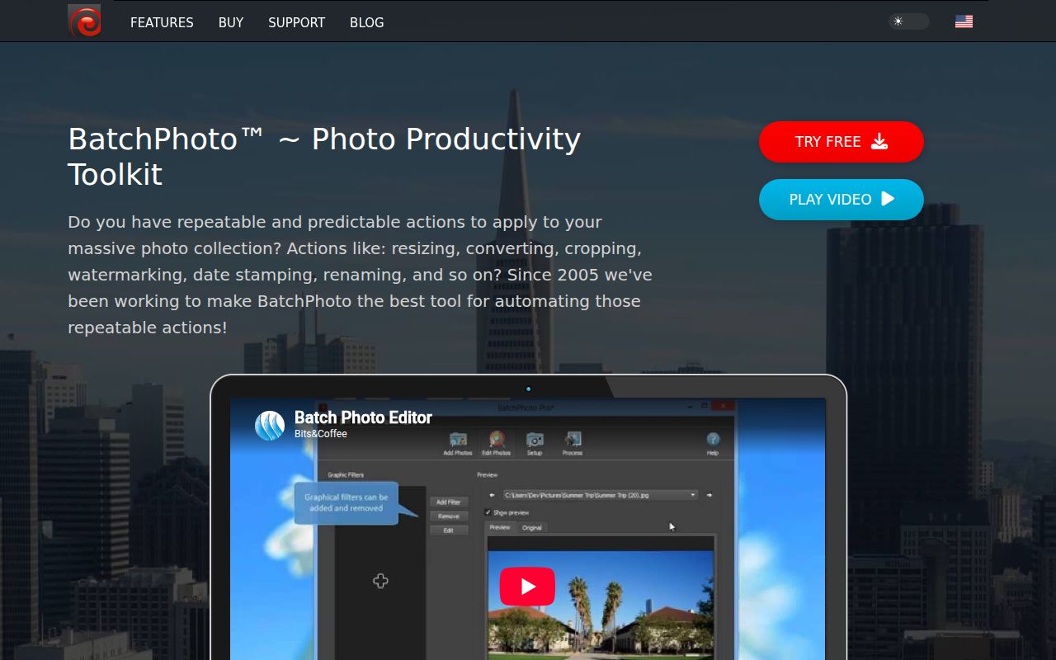1056x660 pixels.
Task: Switch to the Original tab
Action: coord(532,527)
